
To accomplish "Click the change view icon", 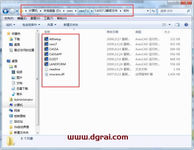I will [164, 24].
